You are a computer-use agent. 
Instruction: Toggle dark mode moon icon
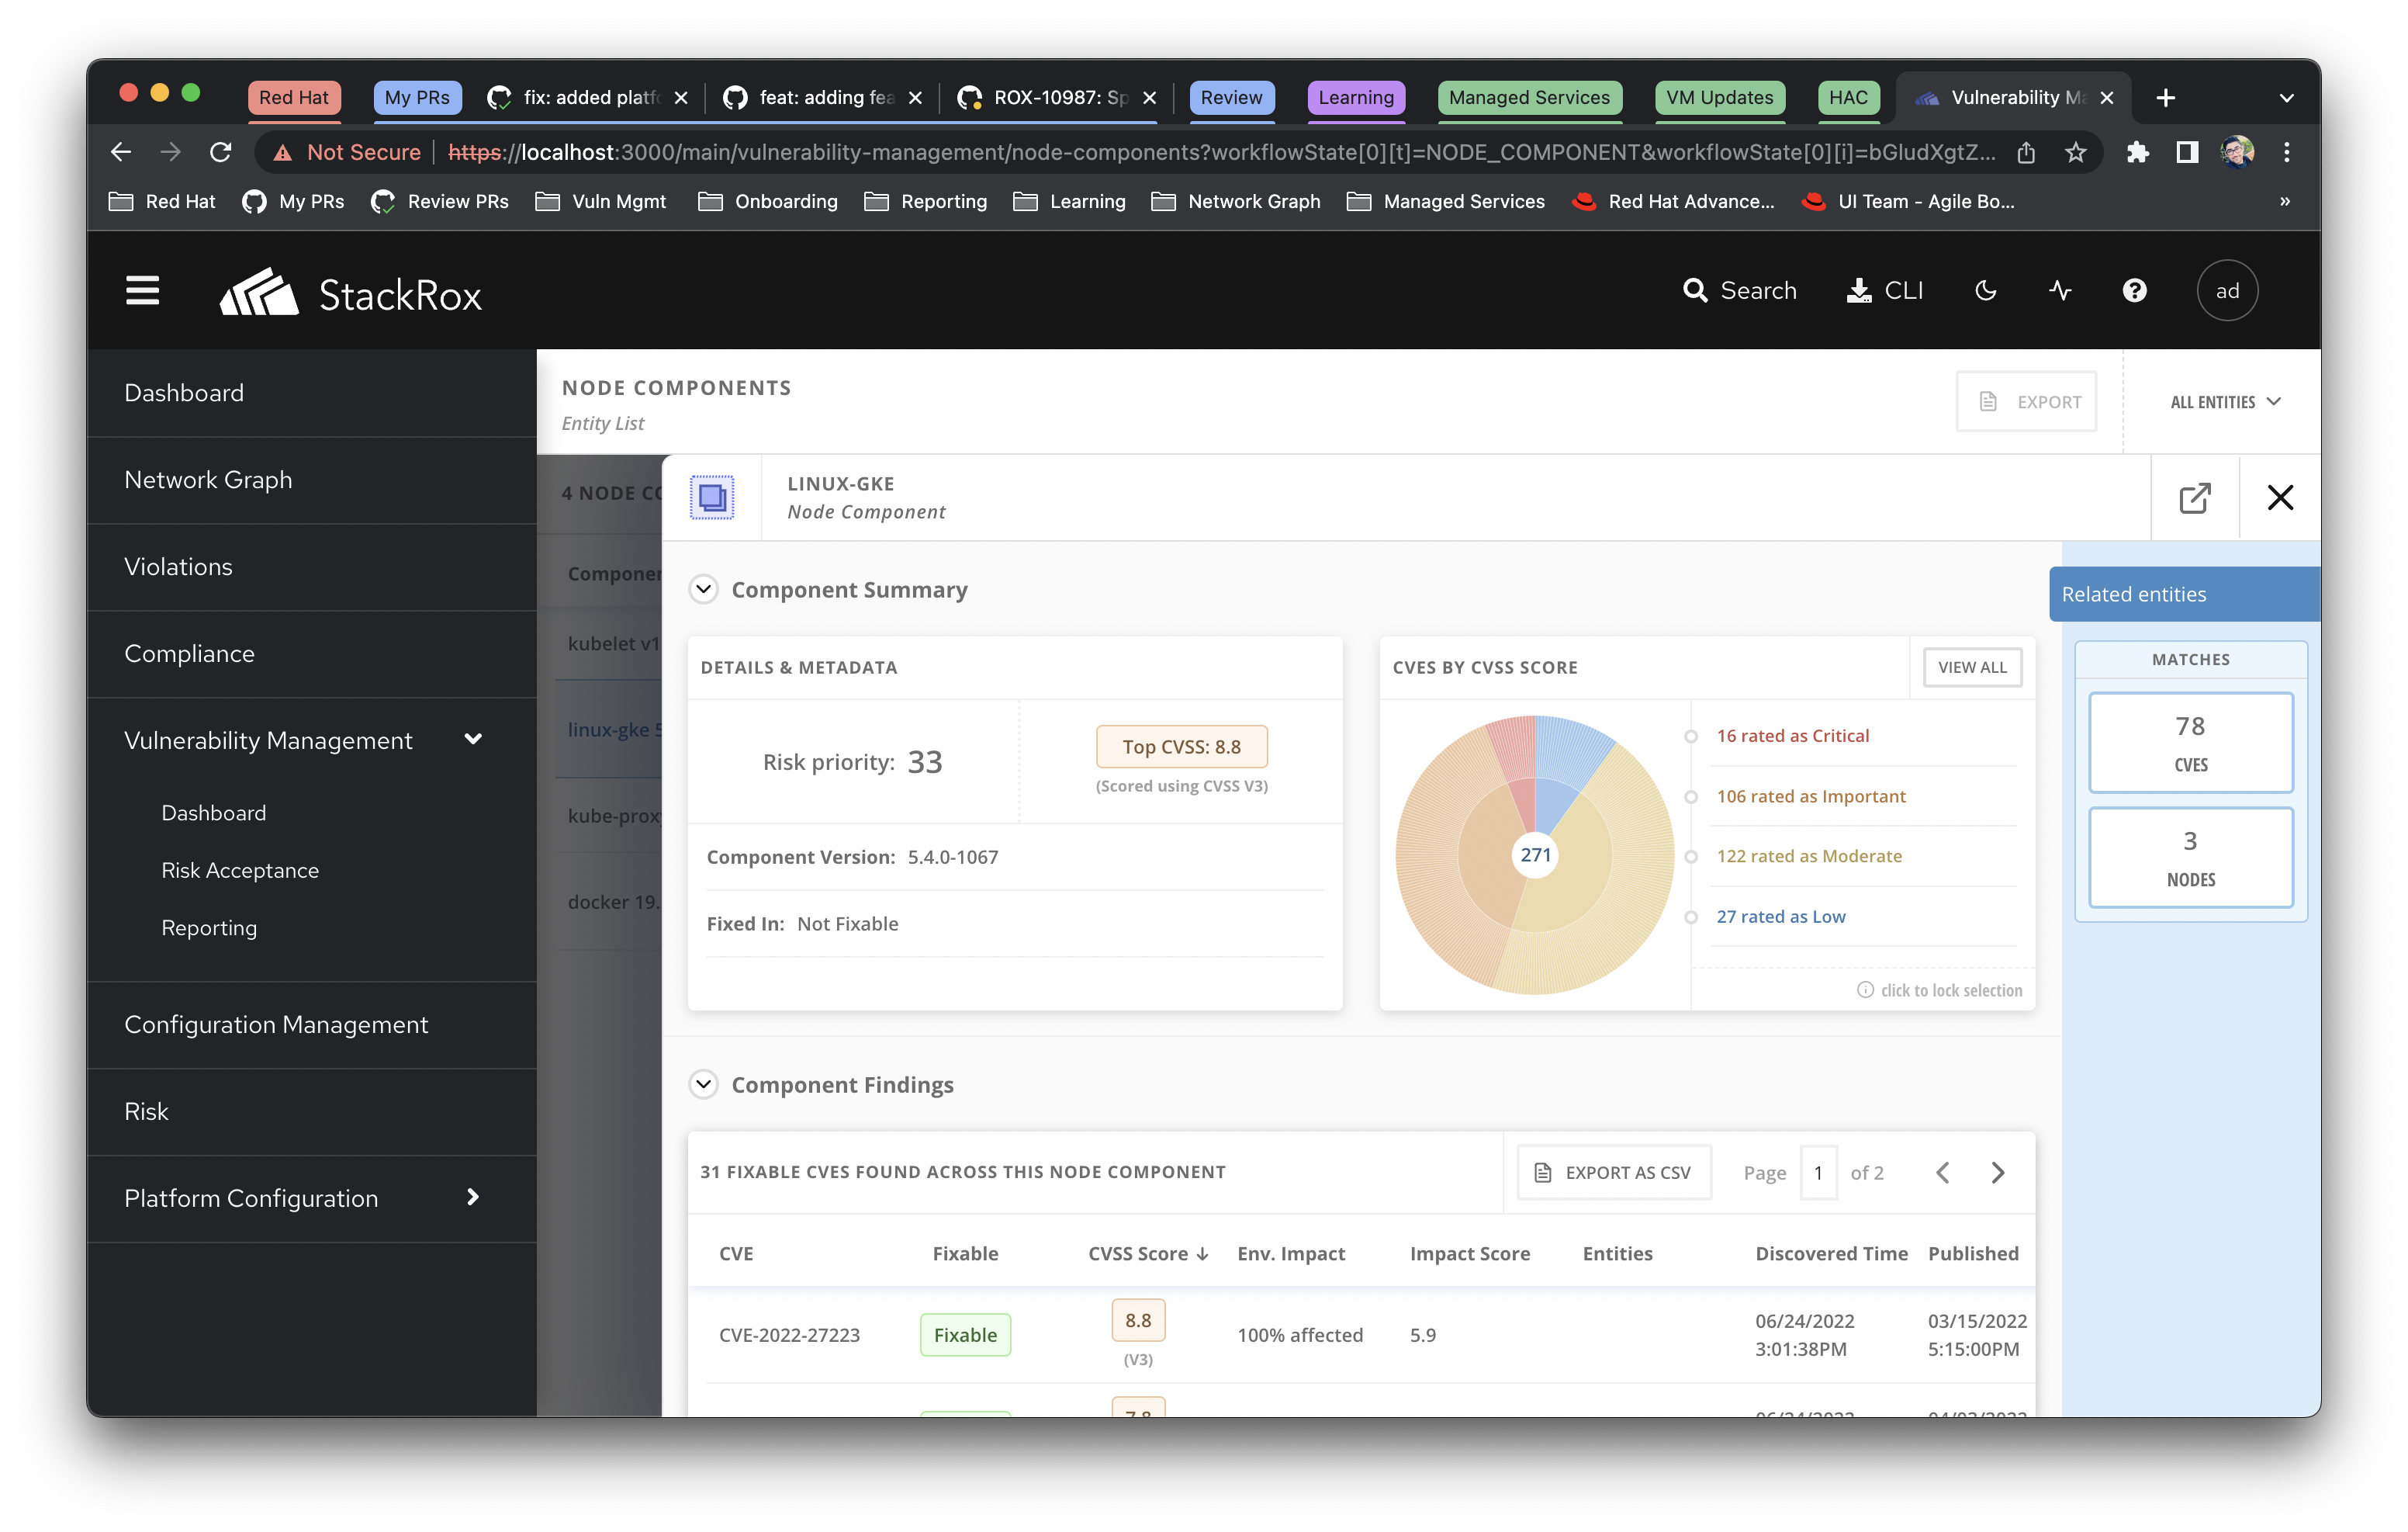tap(1986, 291)
